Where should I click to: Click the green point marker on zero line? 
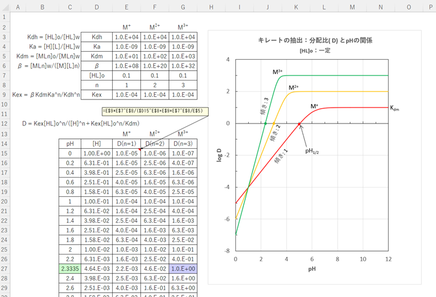265,124
